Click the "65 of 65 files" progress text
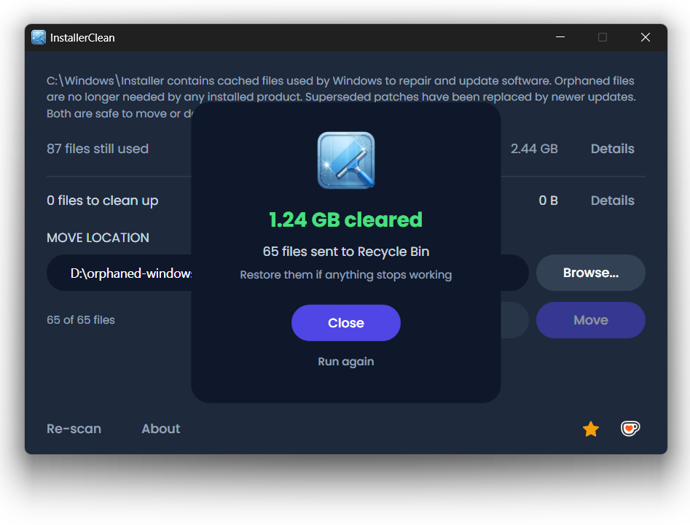 [x=81, y=320]
